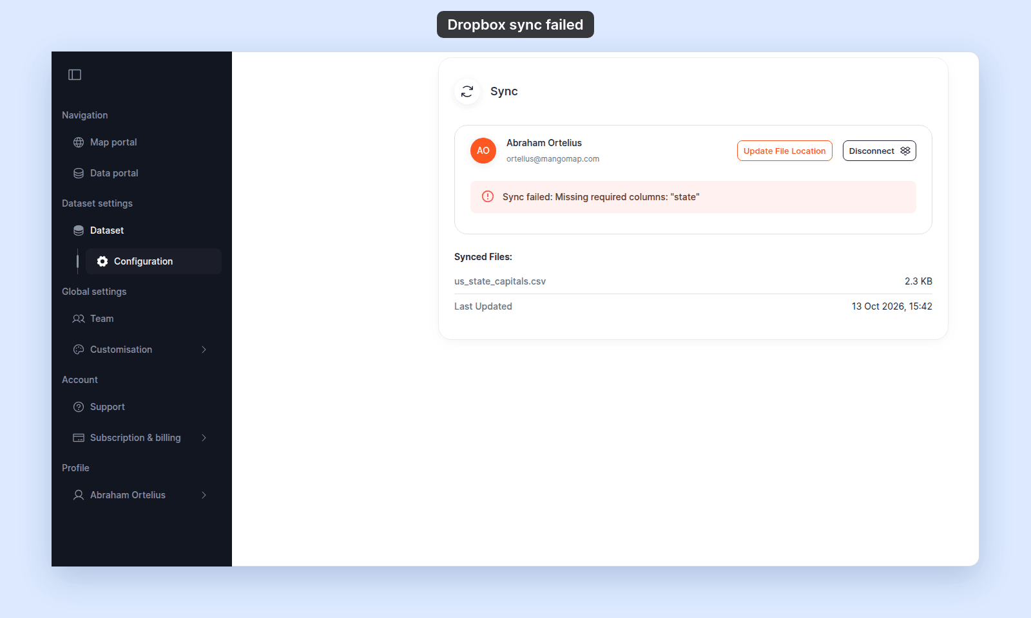Click the Map portal globe icon
Image resolution: width=1031 pixels, height=618 pixels.
tap(79, 142)
